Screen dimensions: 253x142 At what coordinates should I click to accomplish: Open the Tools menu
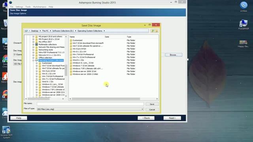(x=28, y=7)
